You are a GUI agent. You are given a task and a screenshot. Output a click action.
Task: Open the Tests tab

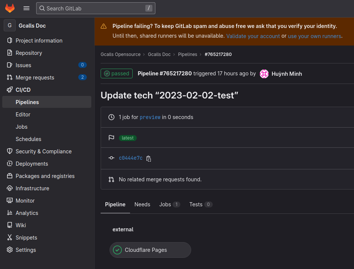(x=196, y=204)
